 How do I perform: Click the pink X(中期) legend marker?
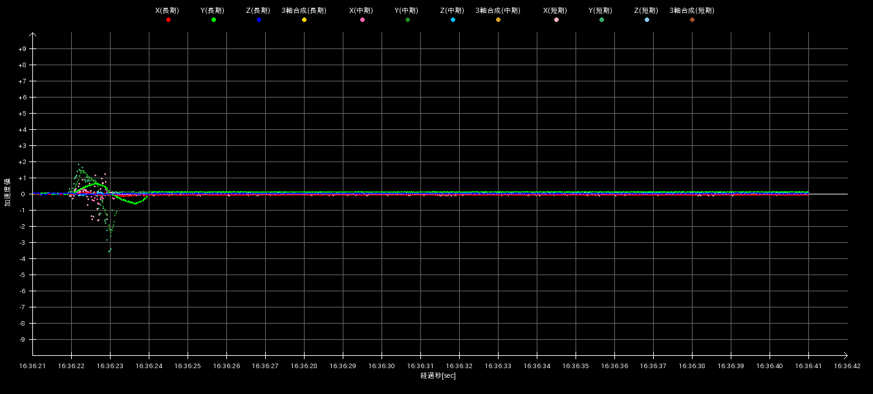click(362, 20)
